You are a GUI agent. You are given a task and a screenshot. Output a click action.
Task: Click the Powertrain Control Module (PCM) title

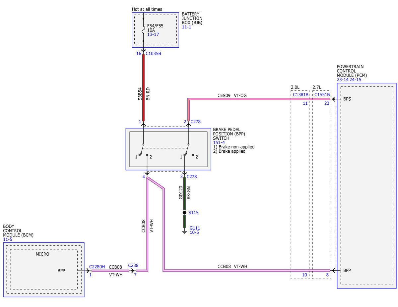(352, 71)
